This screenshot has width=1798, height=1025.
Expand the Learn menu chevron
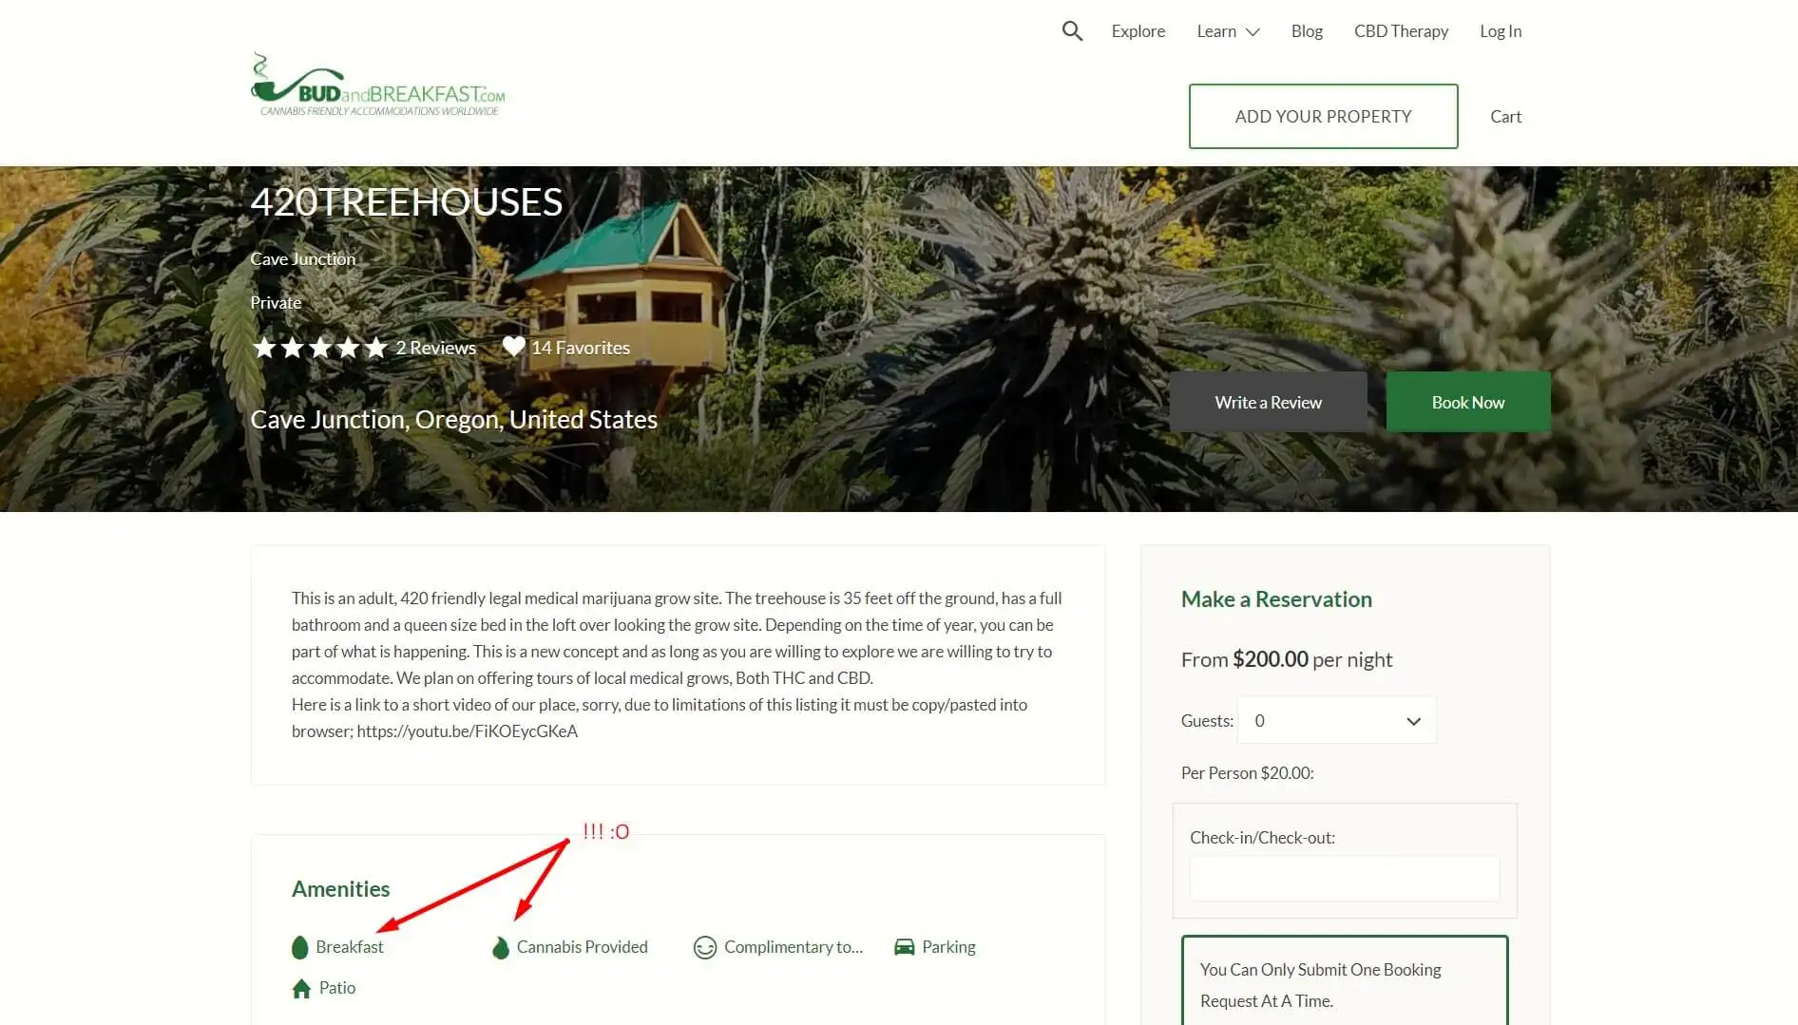pos(1253,32)
